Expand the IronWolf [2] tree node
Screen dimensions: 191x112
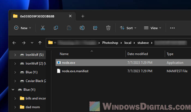pos(15,63)
